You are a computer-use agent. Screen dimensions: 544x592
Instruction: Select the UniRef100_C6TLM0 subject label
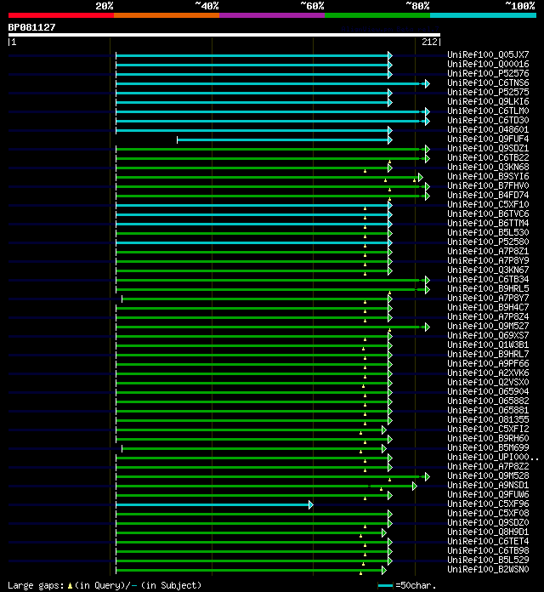pyautogui.click(x=488, y=111)
